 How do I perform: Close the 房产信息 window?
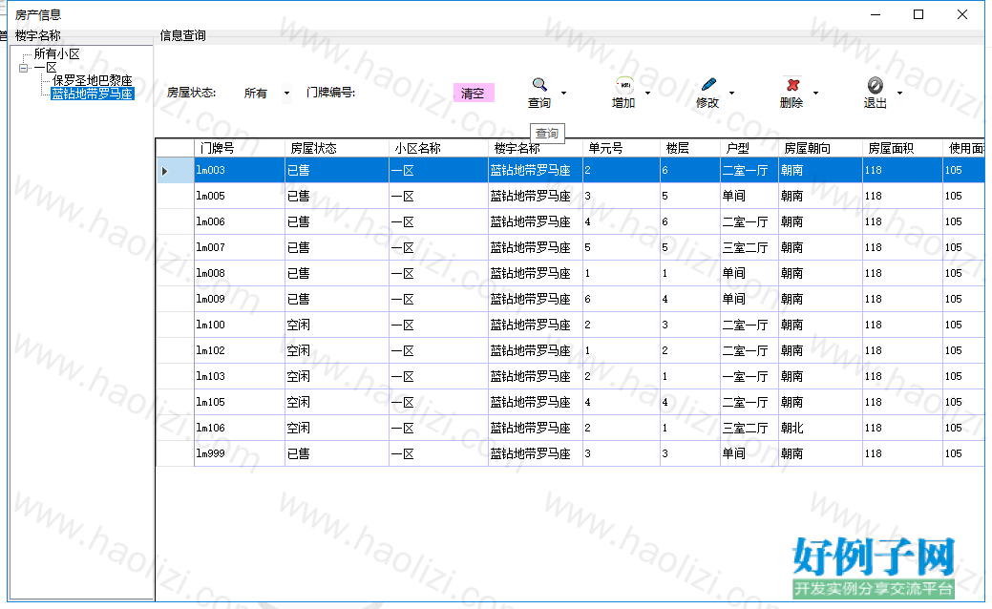pos(962,14)
